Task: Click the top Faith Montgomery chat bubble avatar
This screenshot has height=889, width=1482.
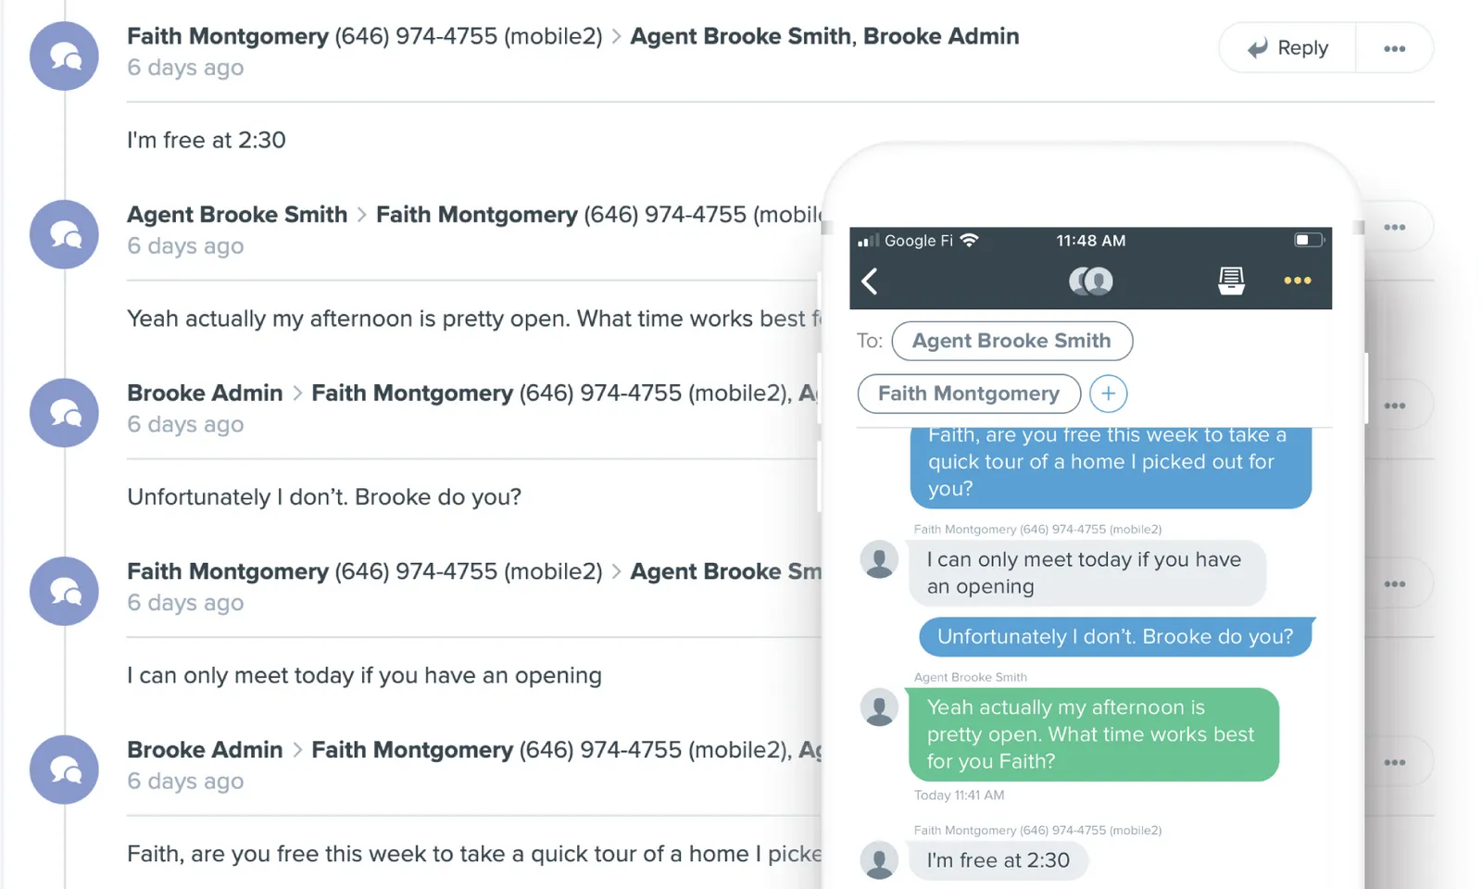Action: (64, 56)
